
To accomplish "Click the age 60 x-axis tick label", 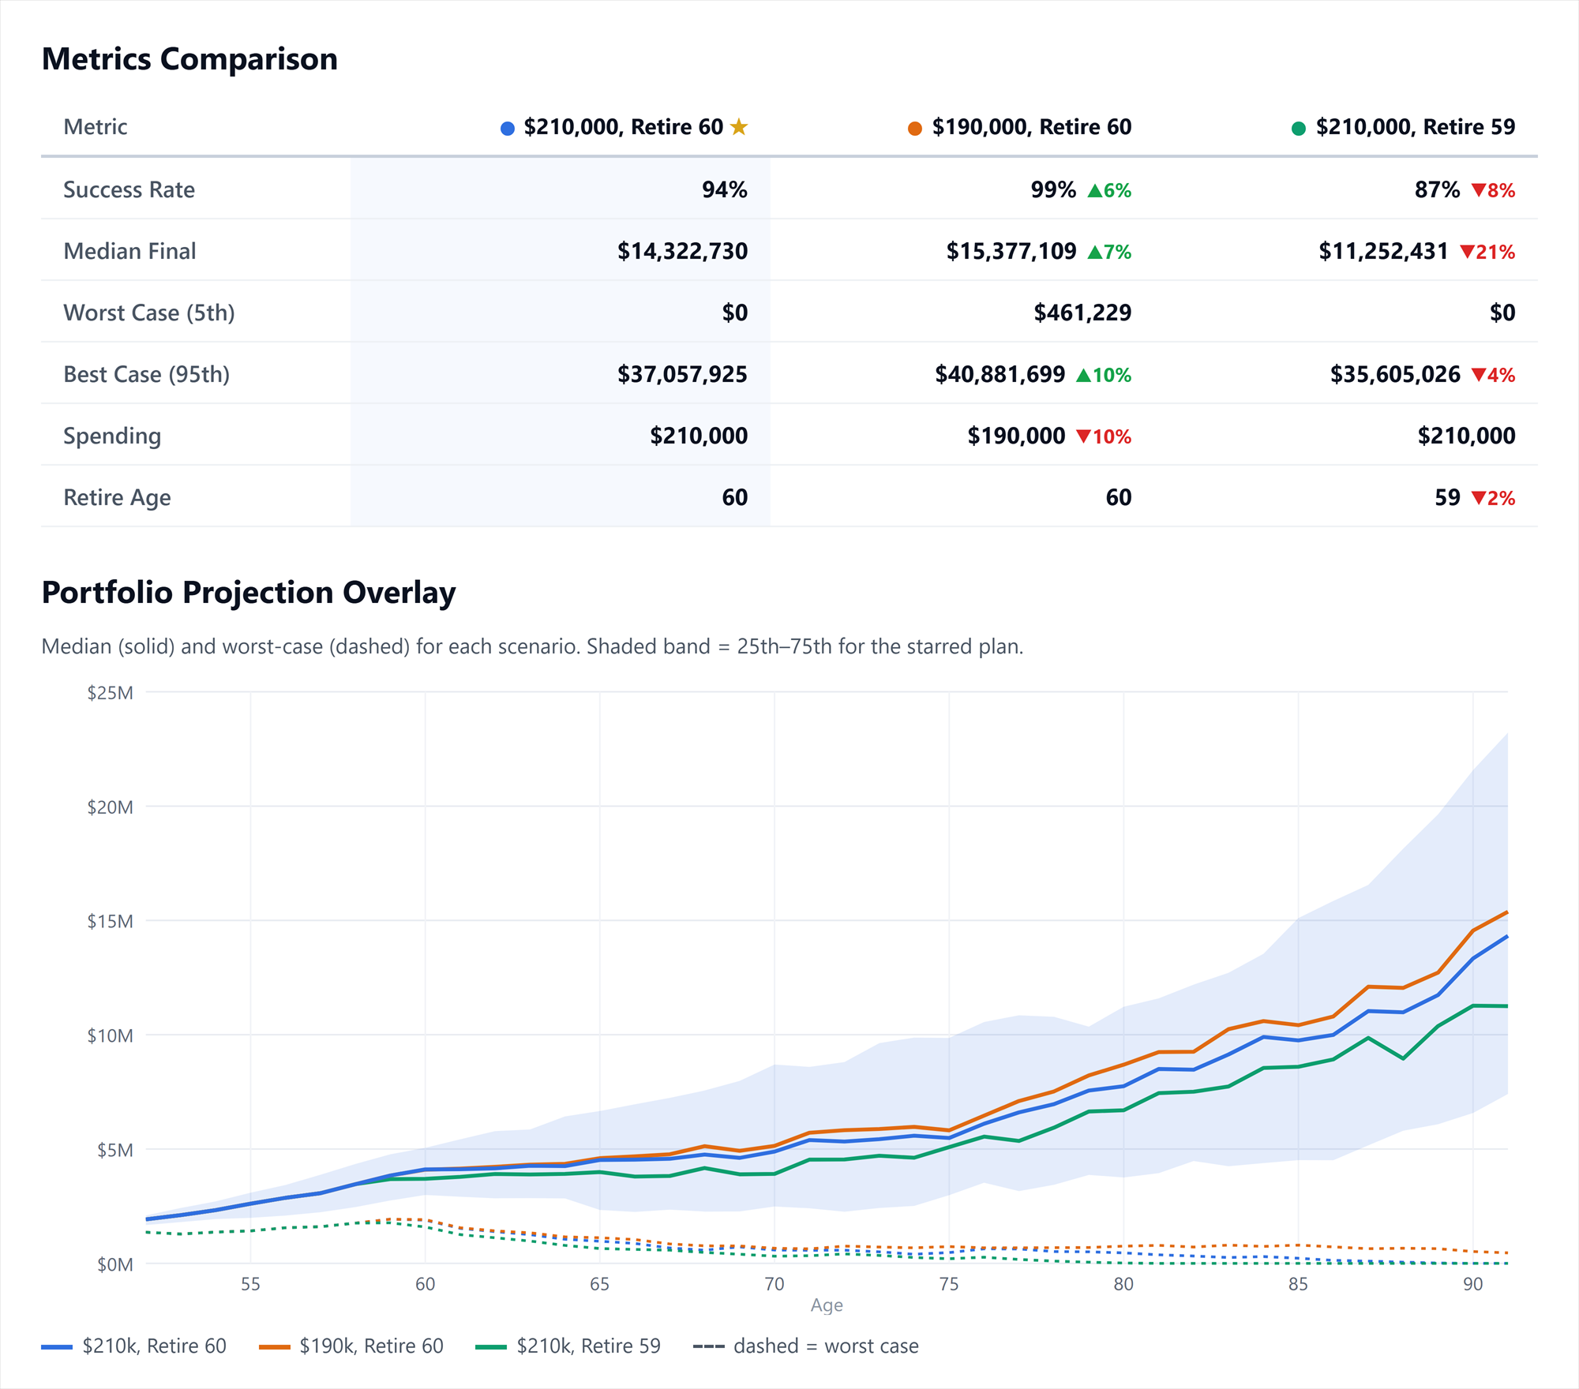I will (425, 1284).
